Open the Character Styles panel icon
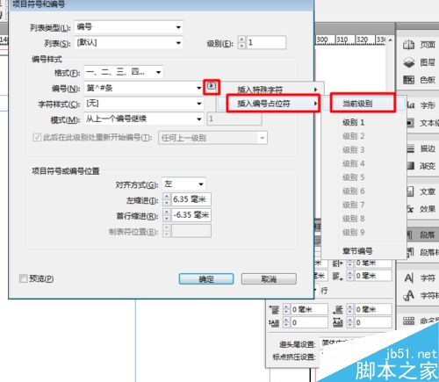The image size is (439, 382). coord(409,295)
